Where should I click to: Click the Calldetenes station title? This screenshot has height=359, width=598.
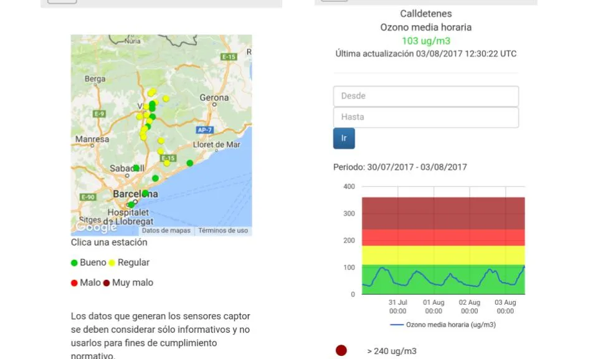(x=426, y=14)
